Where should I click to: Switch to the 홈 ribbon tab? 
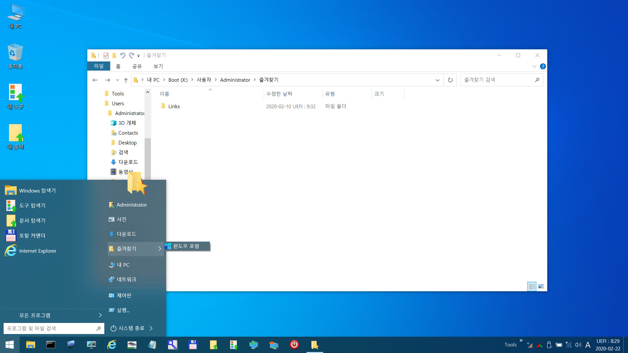(118, 66)
